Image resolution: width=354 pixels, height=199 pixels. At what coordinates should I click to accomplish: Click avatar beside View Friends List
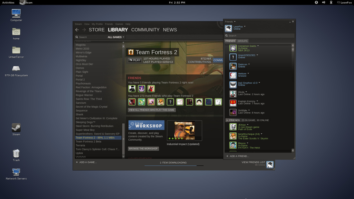[270, 165]
